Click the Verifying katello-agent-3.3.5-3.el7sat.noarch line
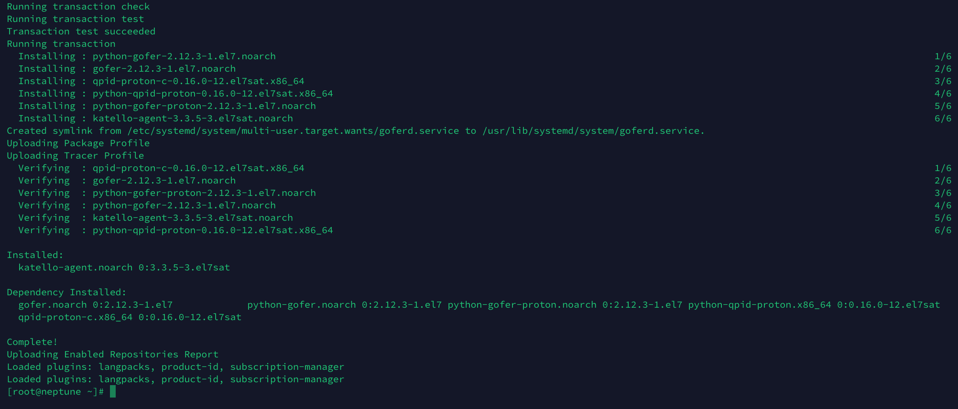This screenshot has height=409, width=958. coord(156,218)
